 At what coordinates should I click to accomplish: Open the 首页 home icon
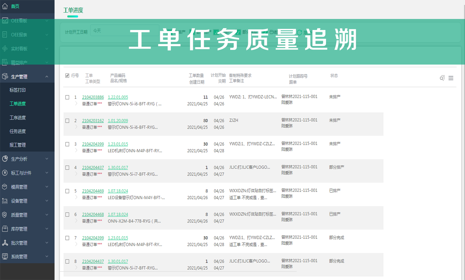coord(5,6)
